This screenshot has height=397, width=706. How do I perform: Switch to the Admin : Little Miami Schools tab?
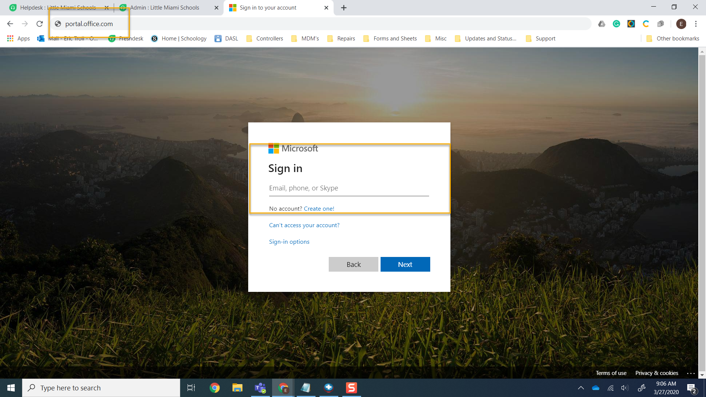tap(164, 8)
